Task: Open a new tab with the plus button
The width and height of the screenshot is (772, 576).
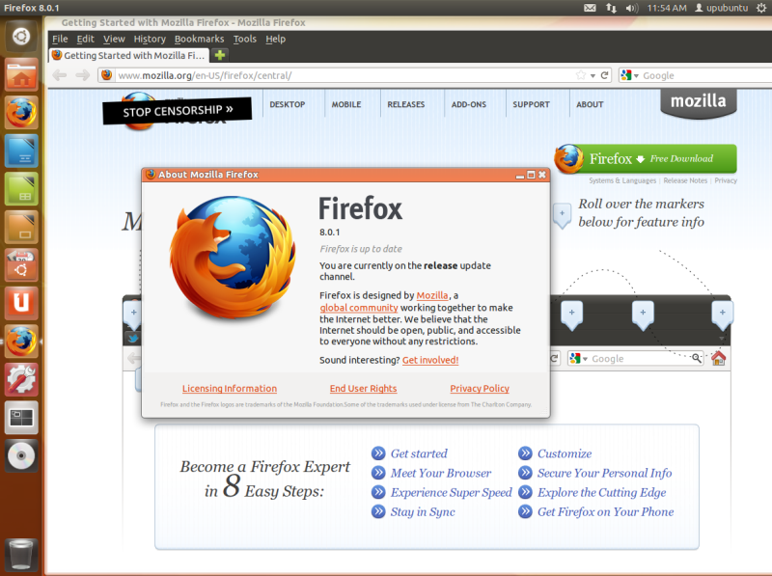Action: (220, 55)
